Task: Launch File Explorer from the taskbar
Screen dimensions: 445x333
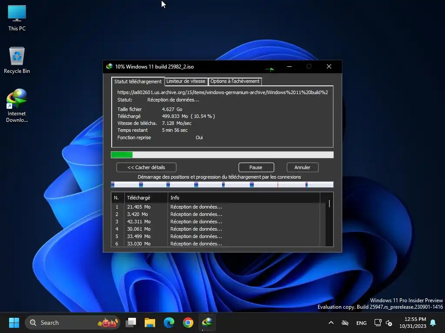Action: (x=150, y=323)
